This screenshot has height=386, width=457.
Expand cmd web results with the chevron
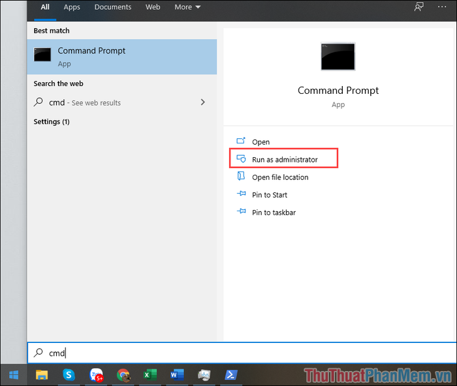203,102
